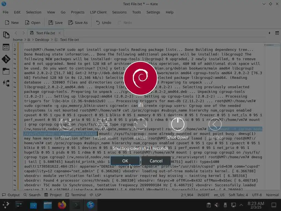
Task: Open the Git sidebar panel icon
Action: click(x=6, y=59)
